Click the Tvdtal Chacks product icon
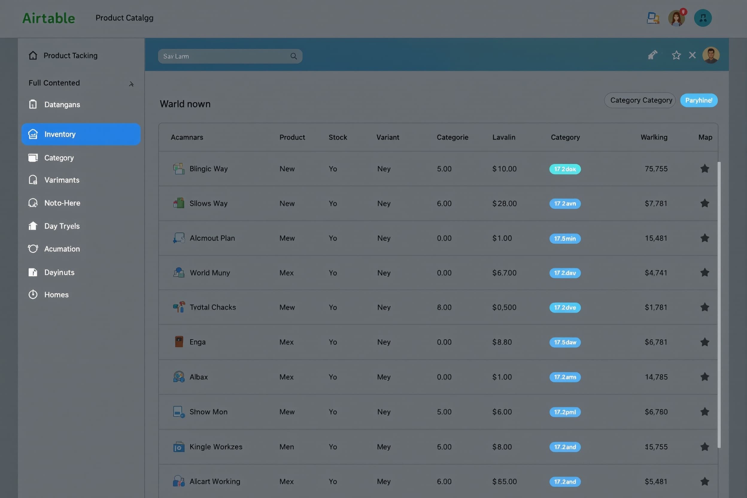747x498 pixels. pyautogui.click(x=179, y=307)
